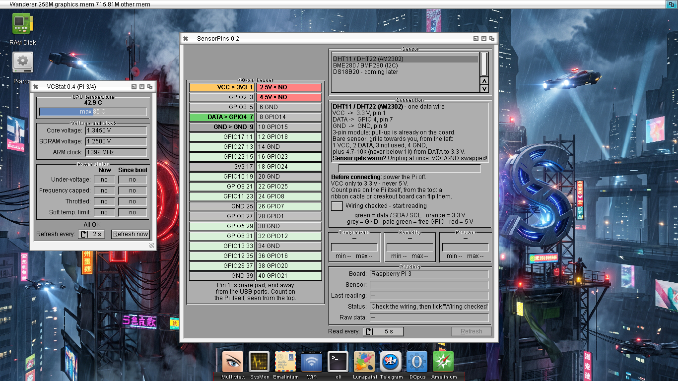Launch DOpus file manager from the dock
678x381 pixels.
click(x=417, y=362)
